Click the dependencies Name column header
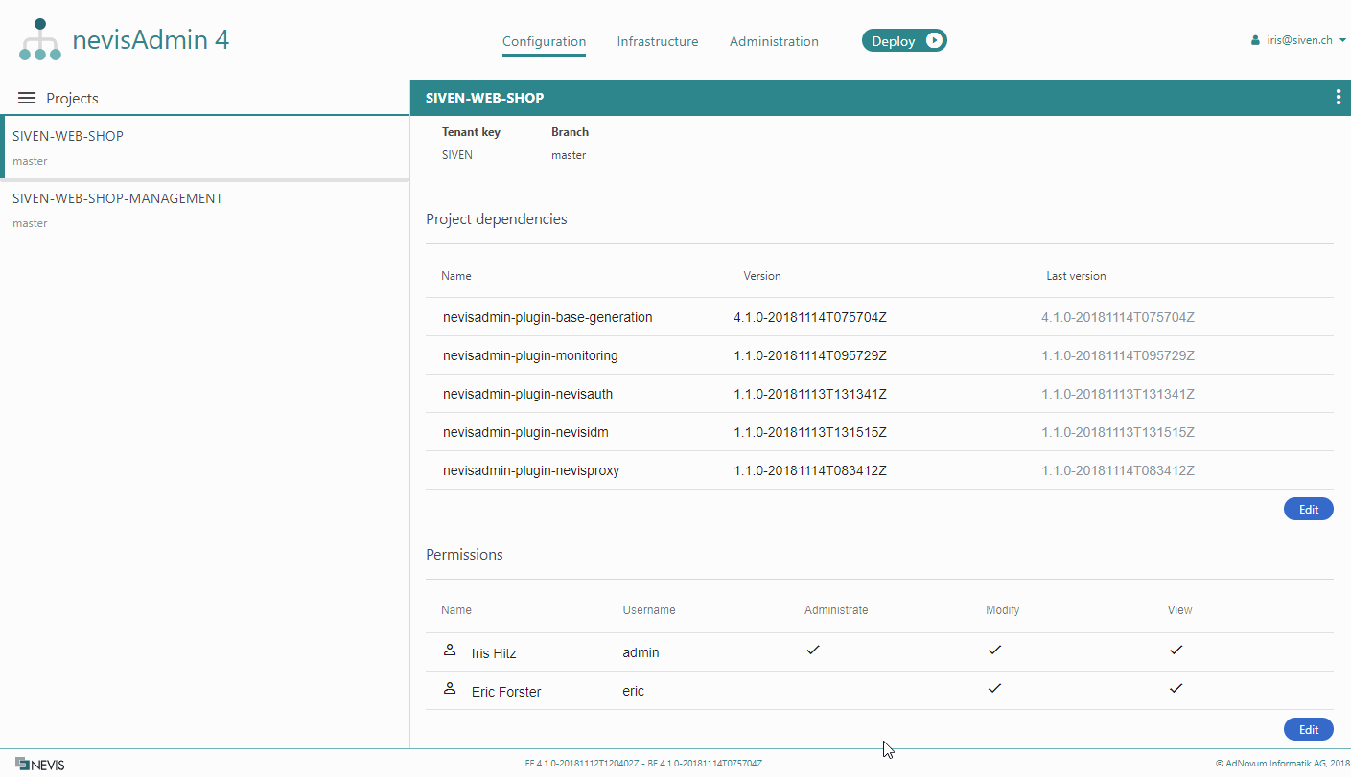 [x=456, y=276]
